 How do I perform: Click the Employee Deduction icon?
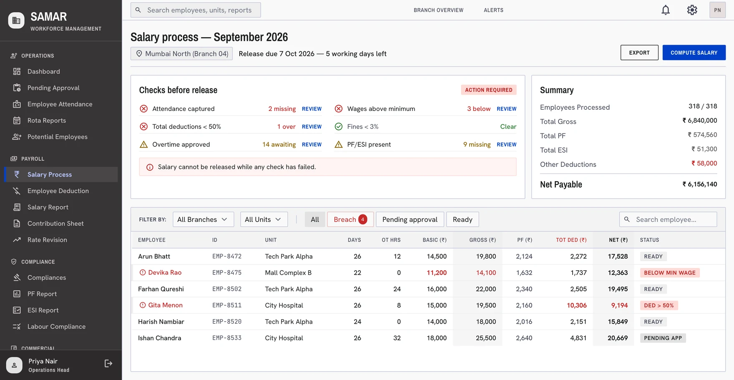(17, 191)
